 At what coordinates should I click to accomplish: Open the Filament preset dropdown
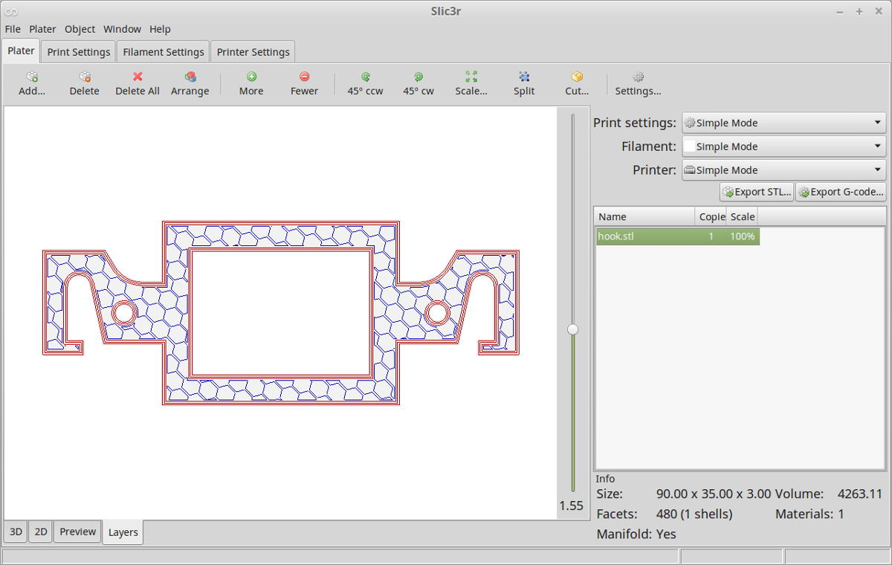tap(783, 146)
